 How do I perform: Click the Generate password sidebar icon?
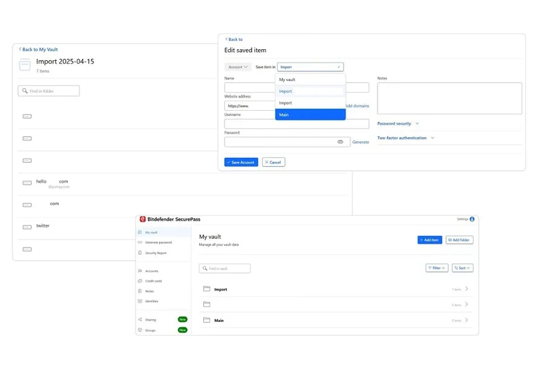coord(140,242)
